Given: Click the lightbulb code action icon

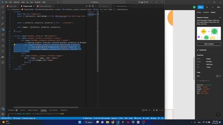Looking at the screenshot, I should (x=14, y=45).
